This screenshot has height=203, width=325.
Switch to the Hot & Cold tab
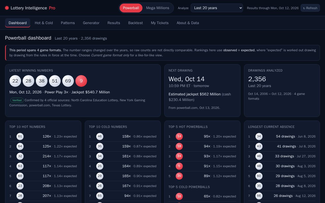(x=44, y=23)
